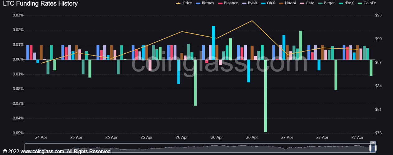Click the range slider's top drag grip
This screenshot has height=155, width=393.
[x=373, y=143]
